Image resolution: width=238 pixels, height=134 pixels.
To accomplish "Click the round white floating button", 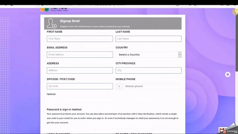I will 228,74.
